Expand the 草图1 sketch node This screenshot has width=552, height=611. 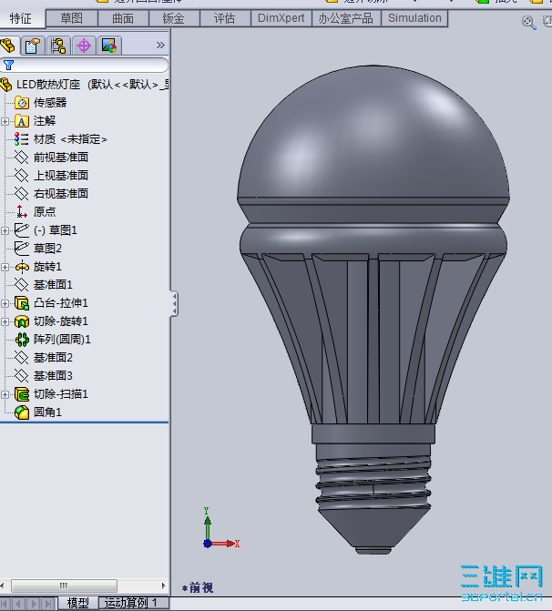[x=5, y=230]
